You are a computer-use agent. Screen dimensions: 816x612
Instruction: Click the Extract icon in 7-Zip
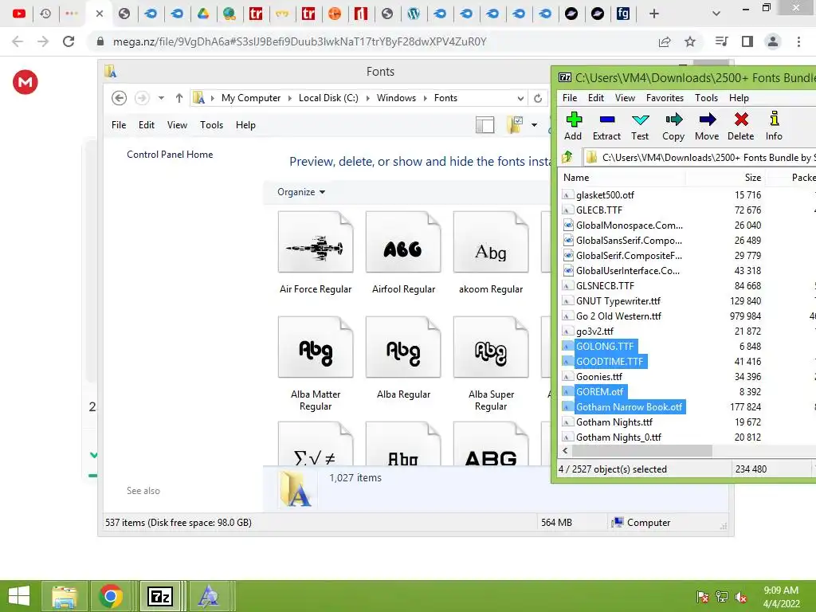tap(606, 126)
